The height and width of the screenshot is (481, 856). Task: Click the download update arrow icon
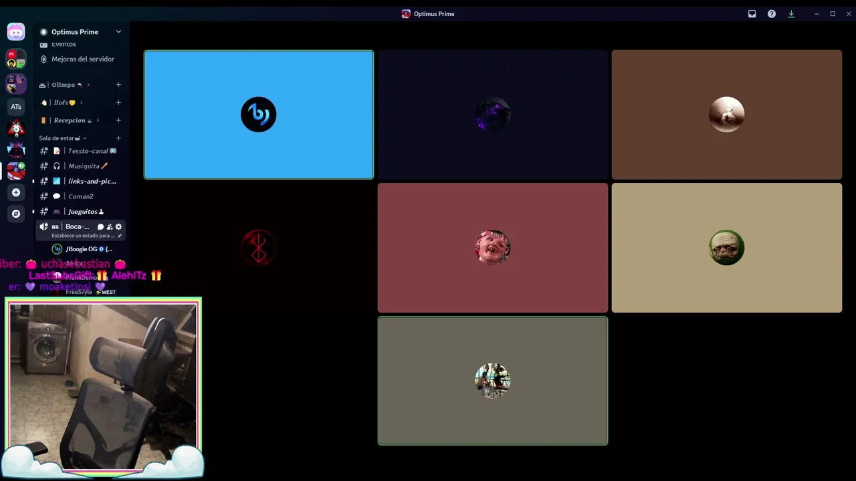tap(791, 14)
